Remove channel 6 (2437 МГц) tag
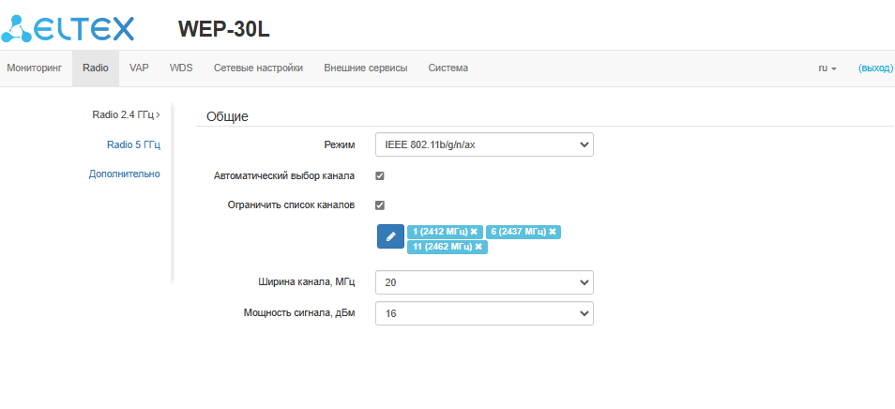Image resolution: width=895 pixels, height=409 pixels. pos(553,232)
